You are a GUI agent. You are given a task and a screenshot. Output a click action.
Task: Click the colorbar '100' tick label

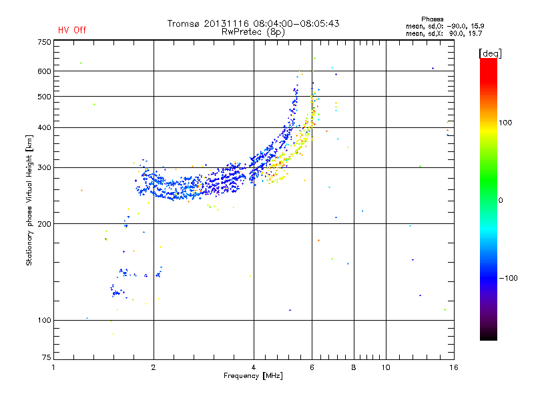pos(505,123)
